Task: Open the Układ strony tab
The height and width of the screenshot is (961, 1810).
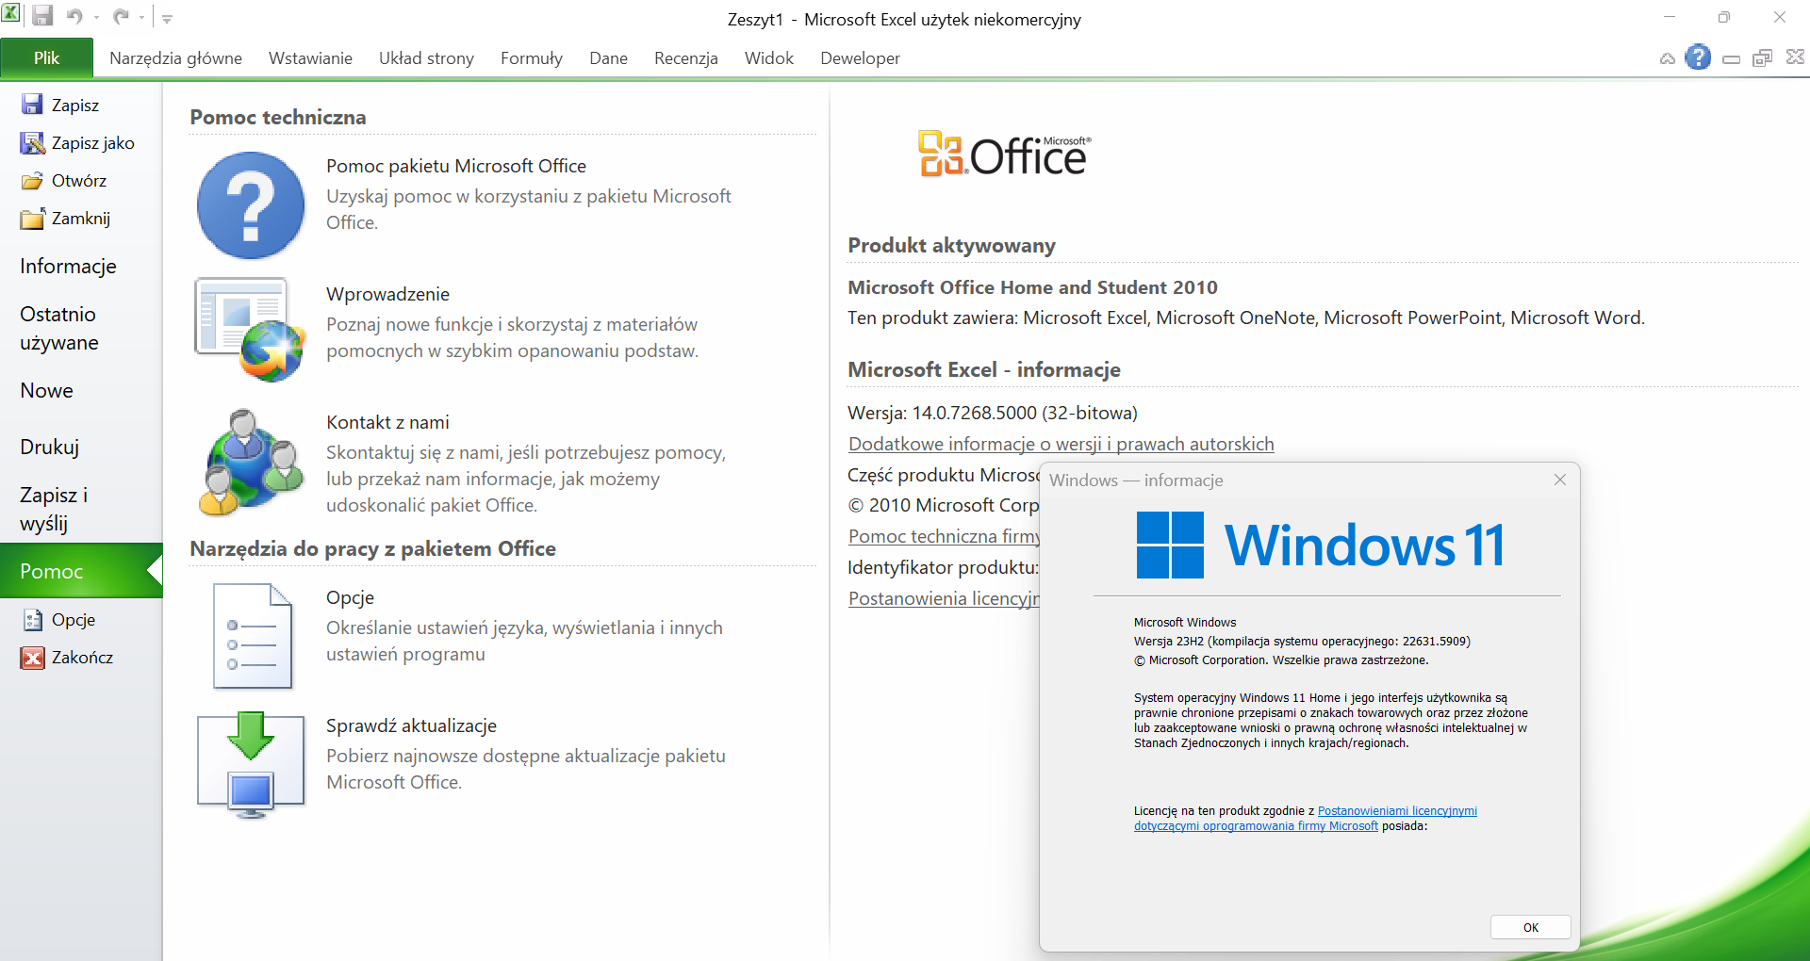Action: point(426,57)
